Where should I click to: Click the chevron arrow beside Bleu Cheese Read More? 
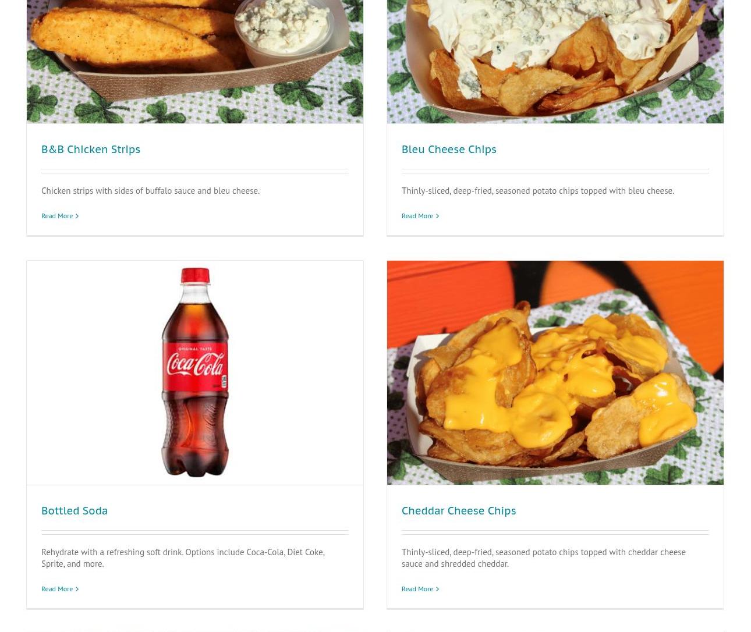[x=437, y=216]
